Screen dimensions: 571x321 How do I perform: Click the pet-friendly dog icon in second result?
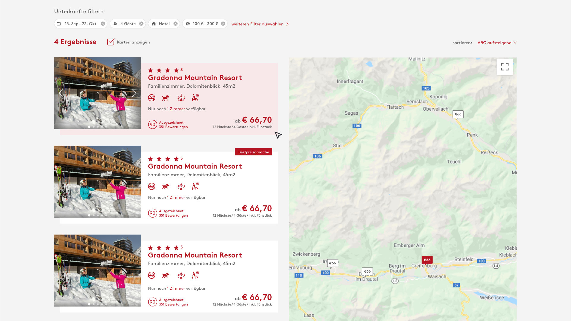[x=166, y=186]
